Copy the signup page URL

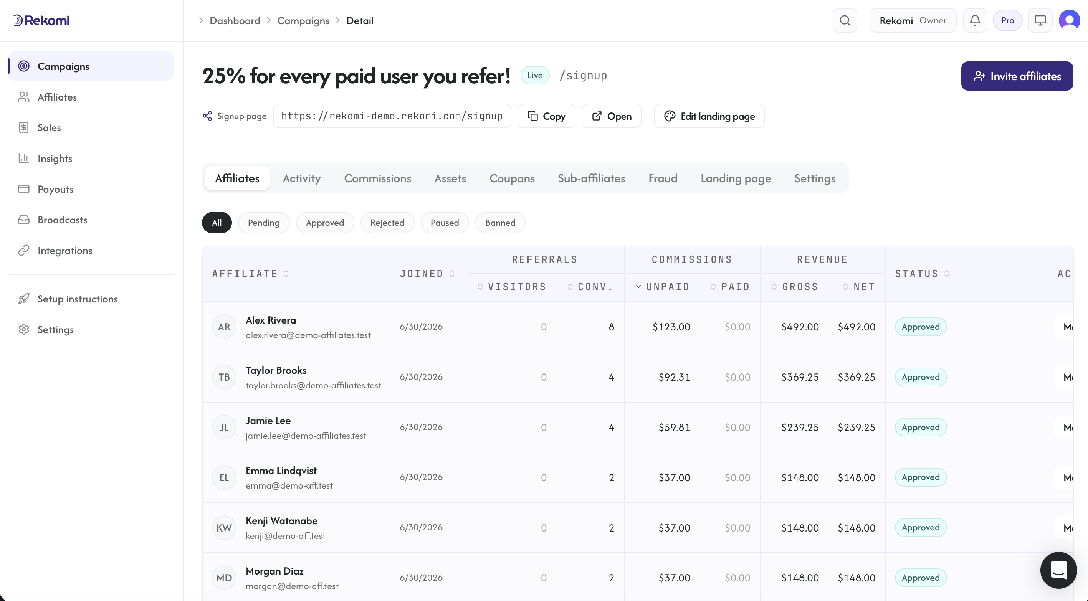pyautogui.click(x=547, y=116)
